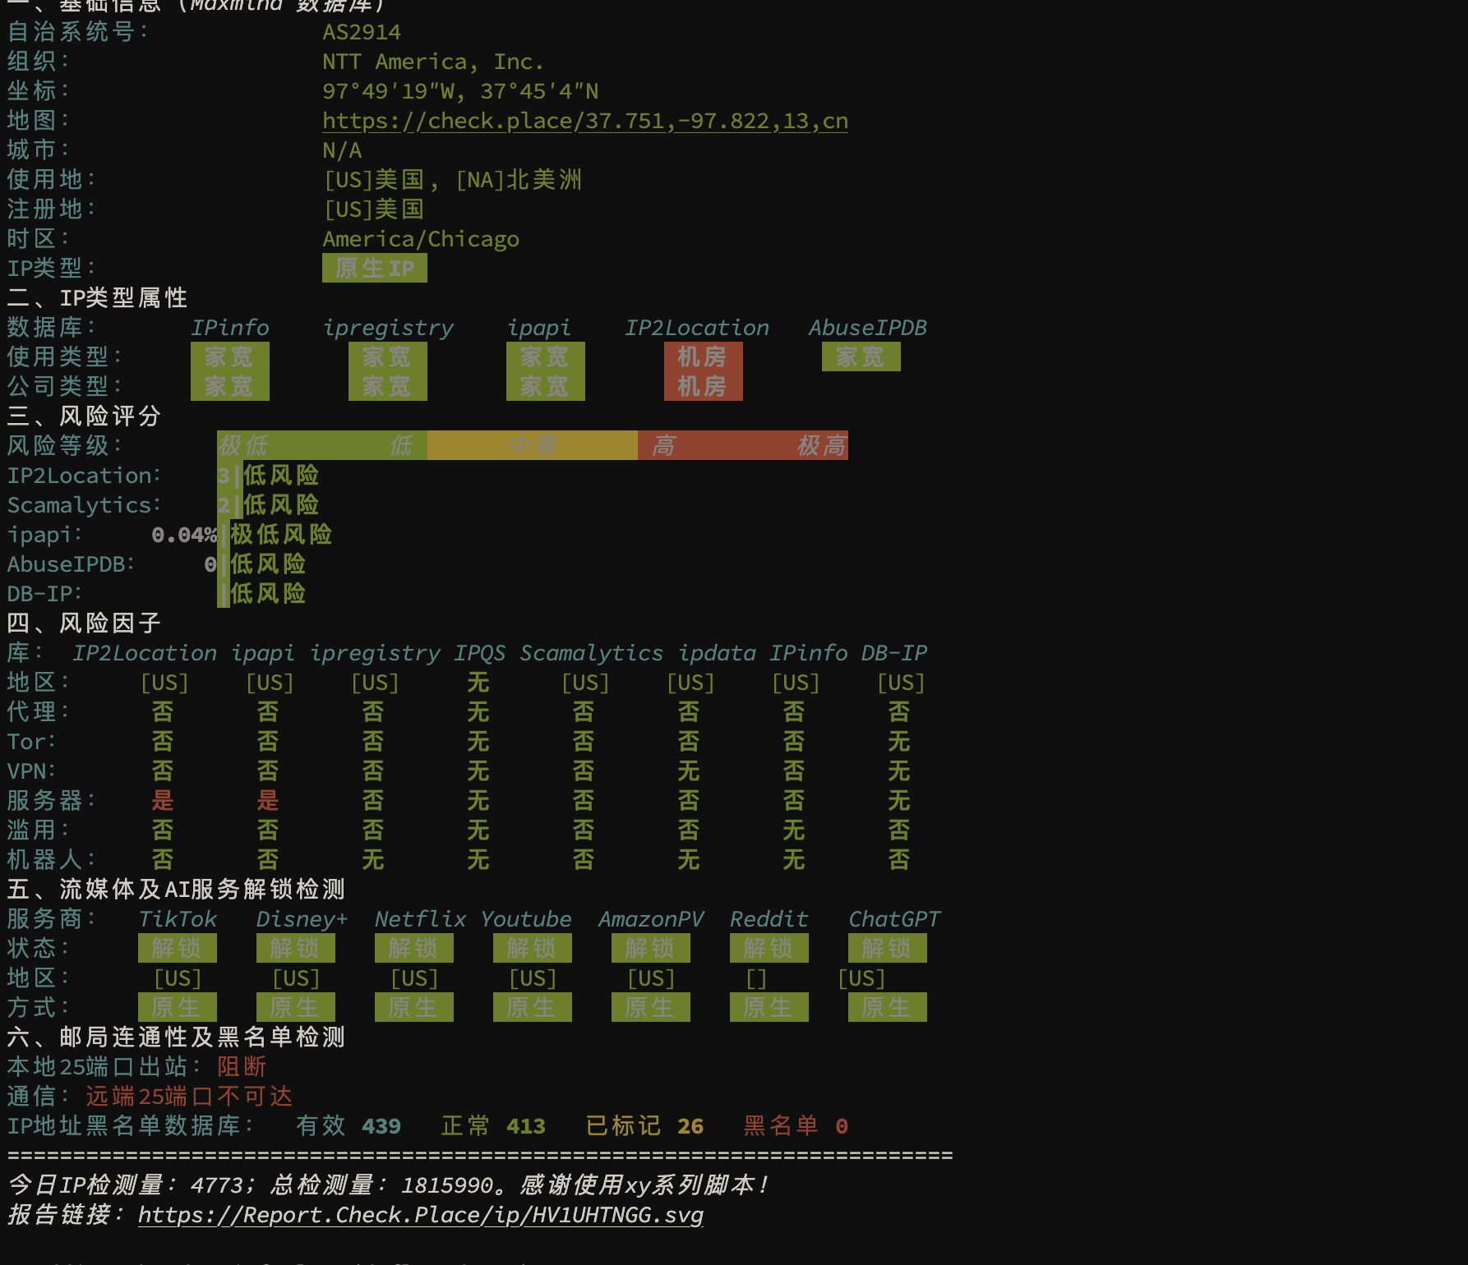
Task: Click the Reddit 原生 method badge
Action: point(769,1007)
